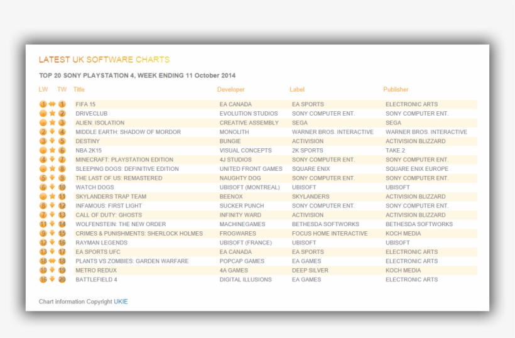Click BETHESDA SOFTWORKS in Publisher column
This screenshot has width=515, height=338.
click(x=419, y=224)
